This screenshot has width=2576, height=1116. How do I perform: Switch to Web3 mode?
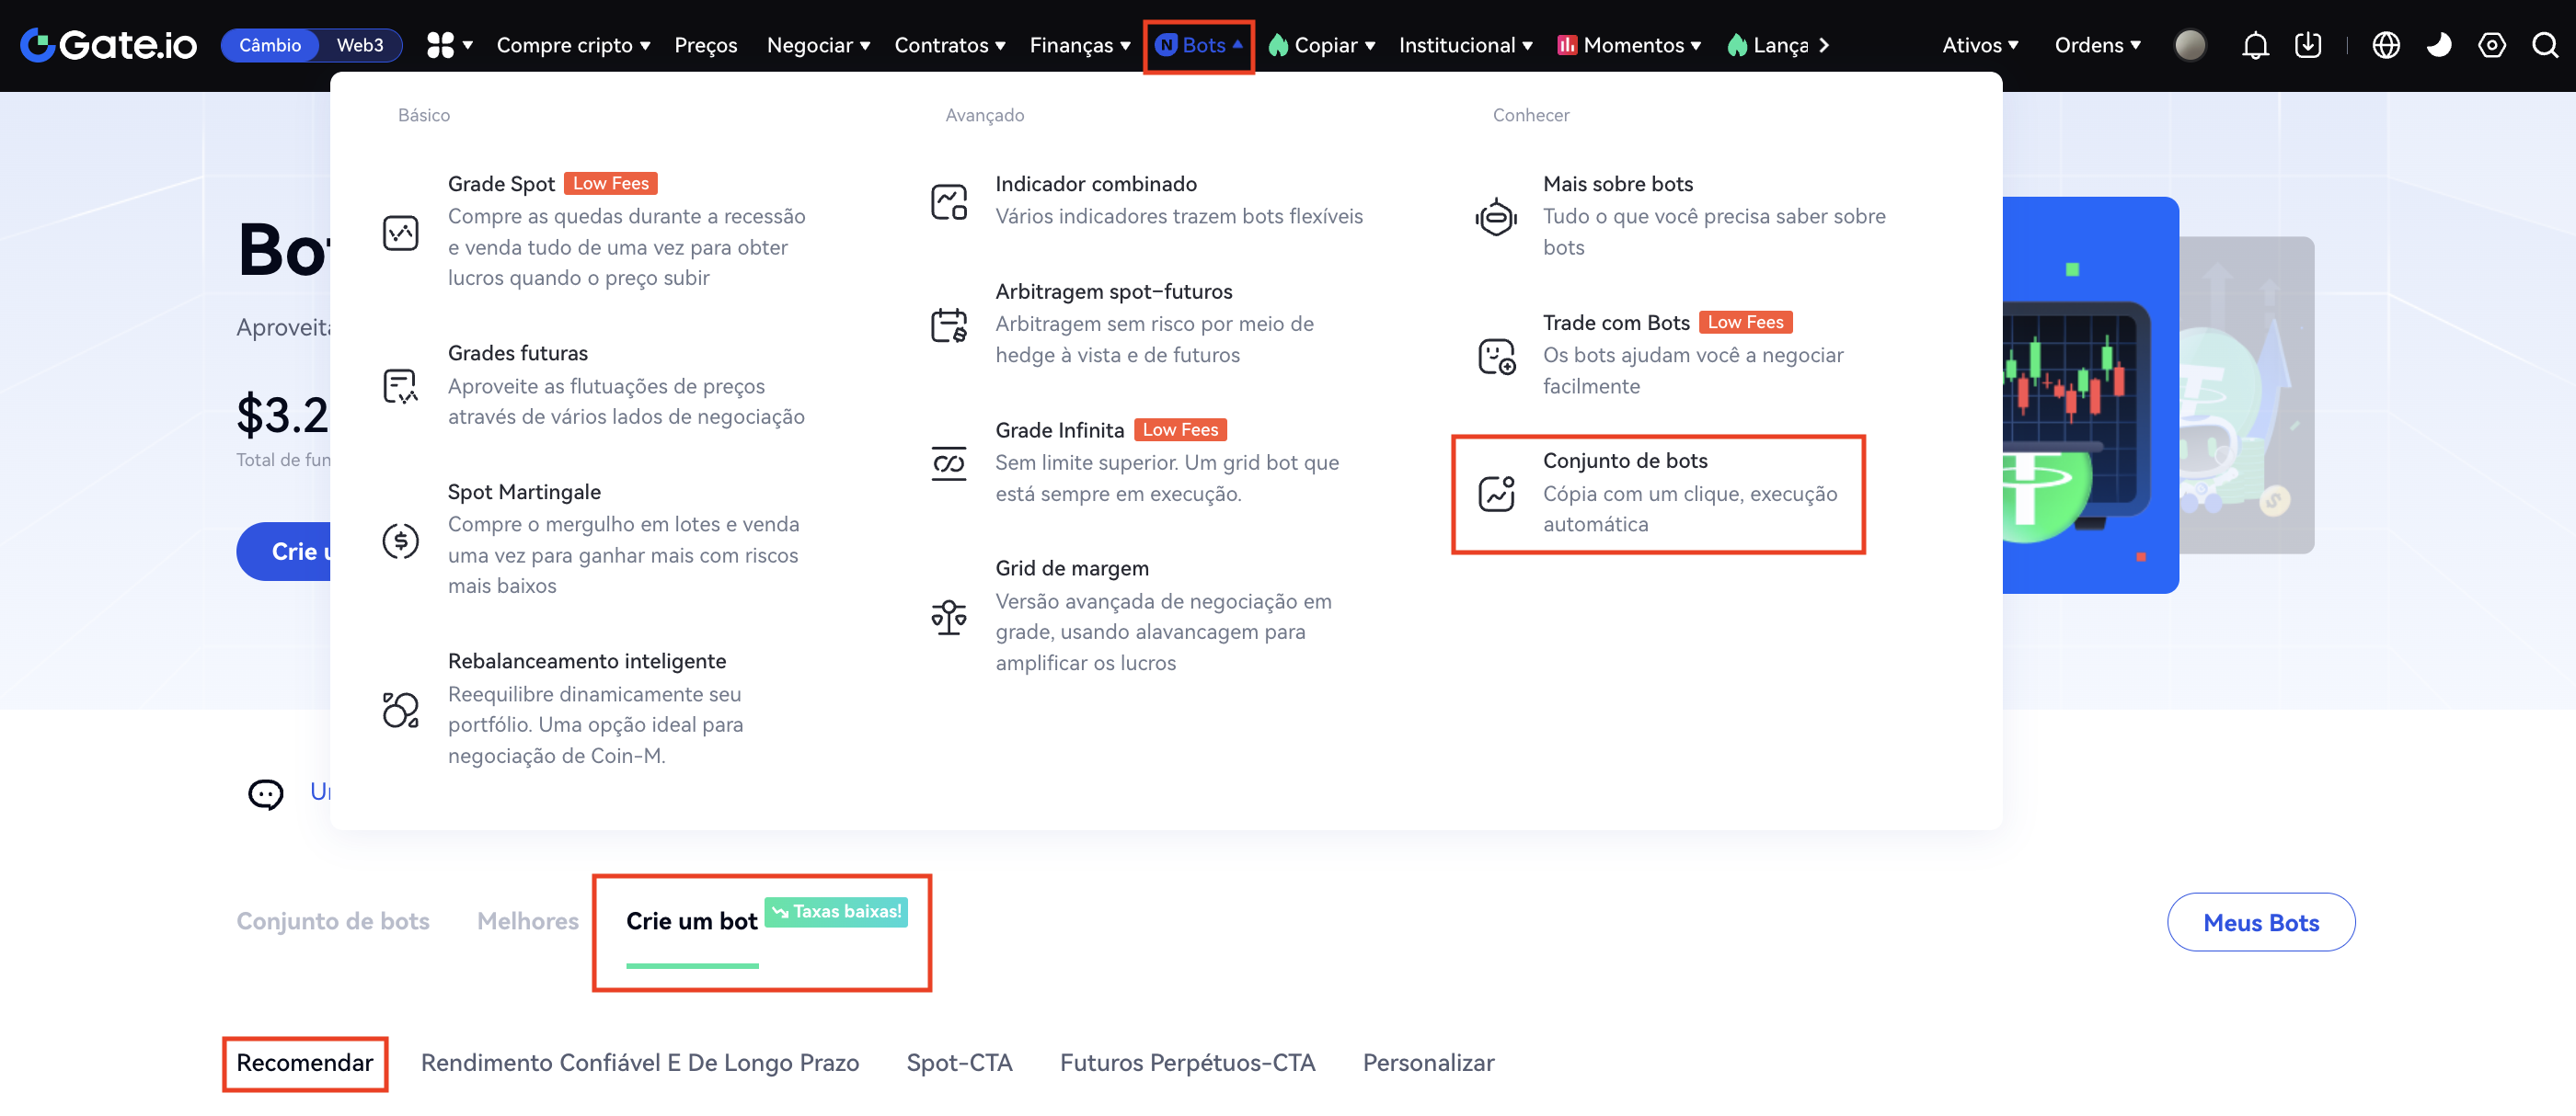click(359, 45)
